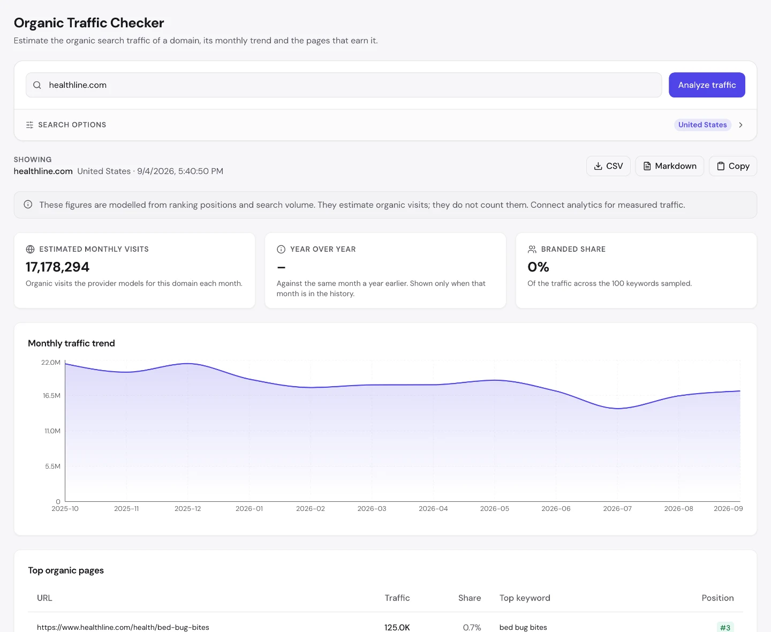Click the Monthly traffic trend heading
Screen dimensions: 771x632
(71, 343)
